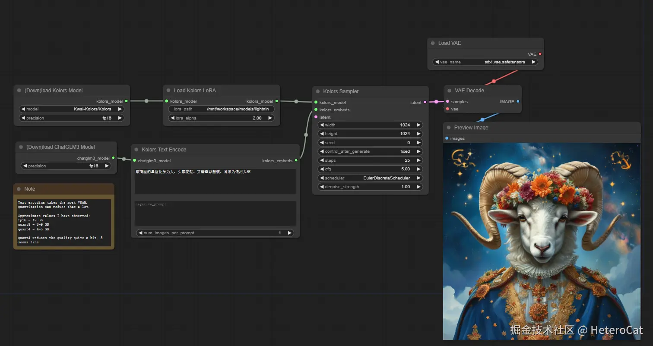
Task: Increase width with right arrow
Action: click(418, 125)
